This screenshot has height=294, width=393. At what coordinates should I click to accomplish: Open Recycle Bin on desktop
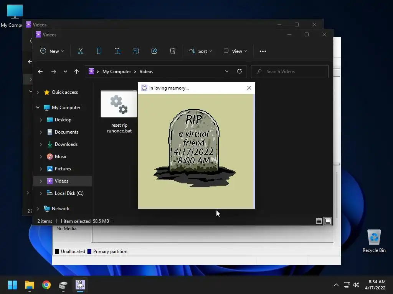tap(374, 241)
